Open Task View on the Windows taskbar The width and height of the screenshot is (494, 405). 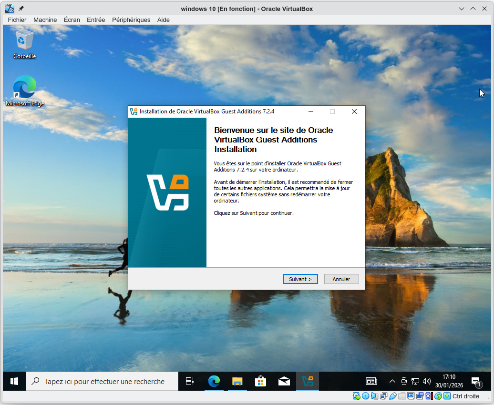coord(190,381)
